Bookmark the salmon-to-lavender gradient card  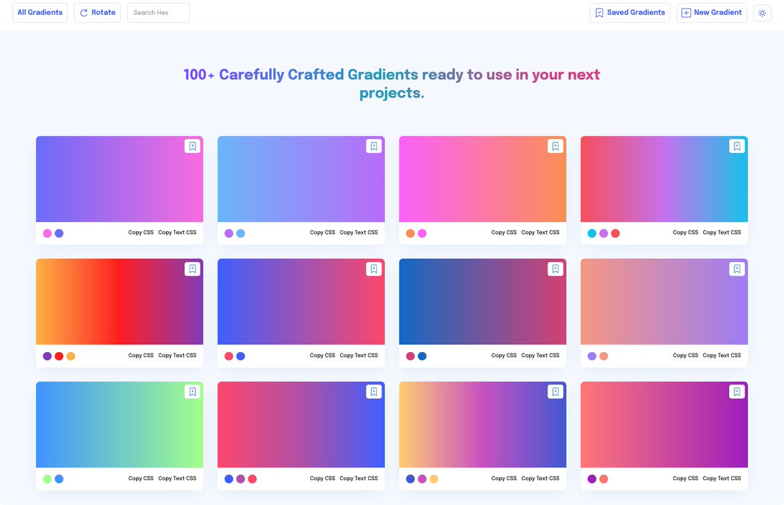737,269
